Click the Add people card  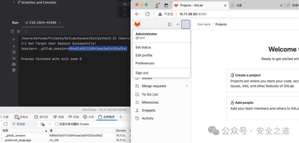262,108
